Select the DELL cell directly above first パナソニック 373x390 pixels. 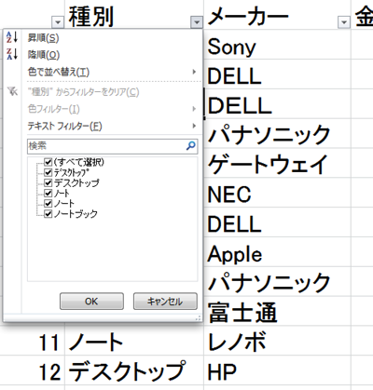tap(277, 103)
